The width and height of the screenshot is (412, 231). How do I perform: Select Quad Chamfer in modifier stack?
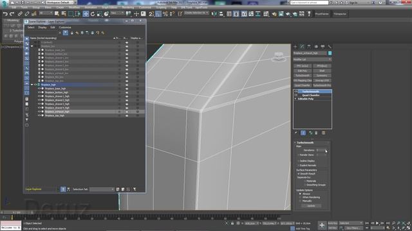tap(311, 95)
